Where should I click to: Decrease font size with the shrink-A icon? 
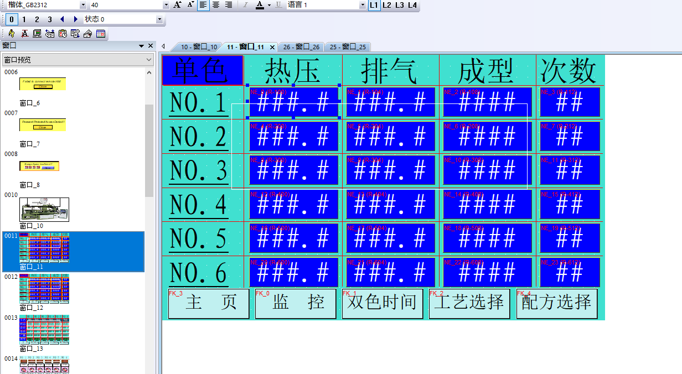pos(190,5)
